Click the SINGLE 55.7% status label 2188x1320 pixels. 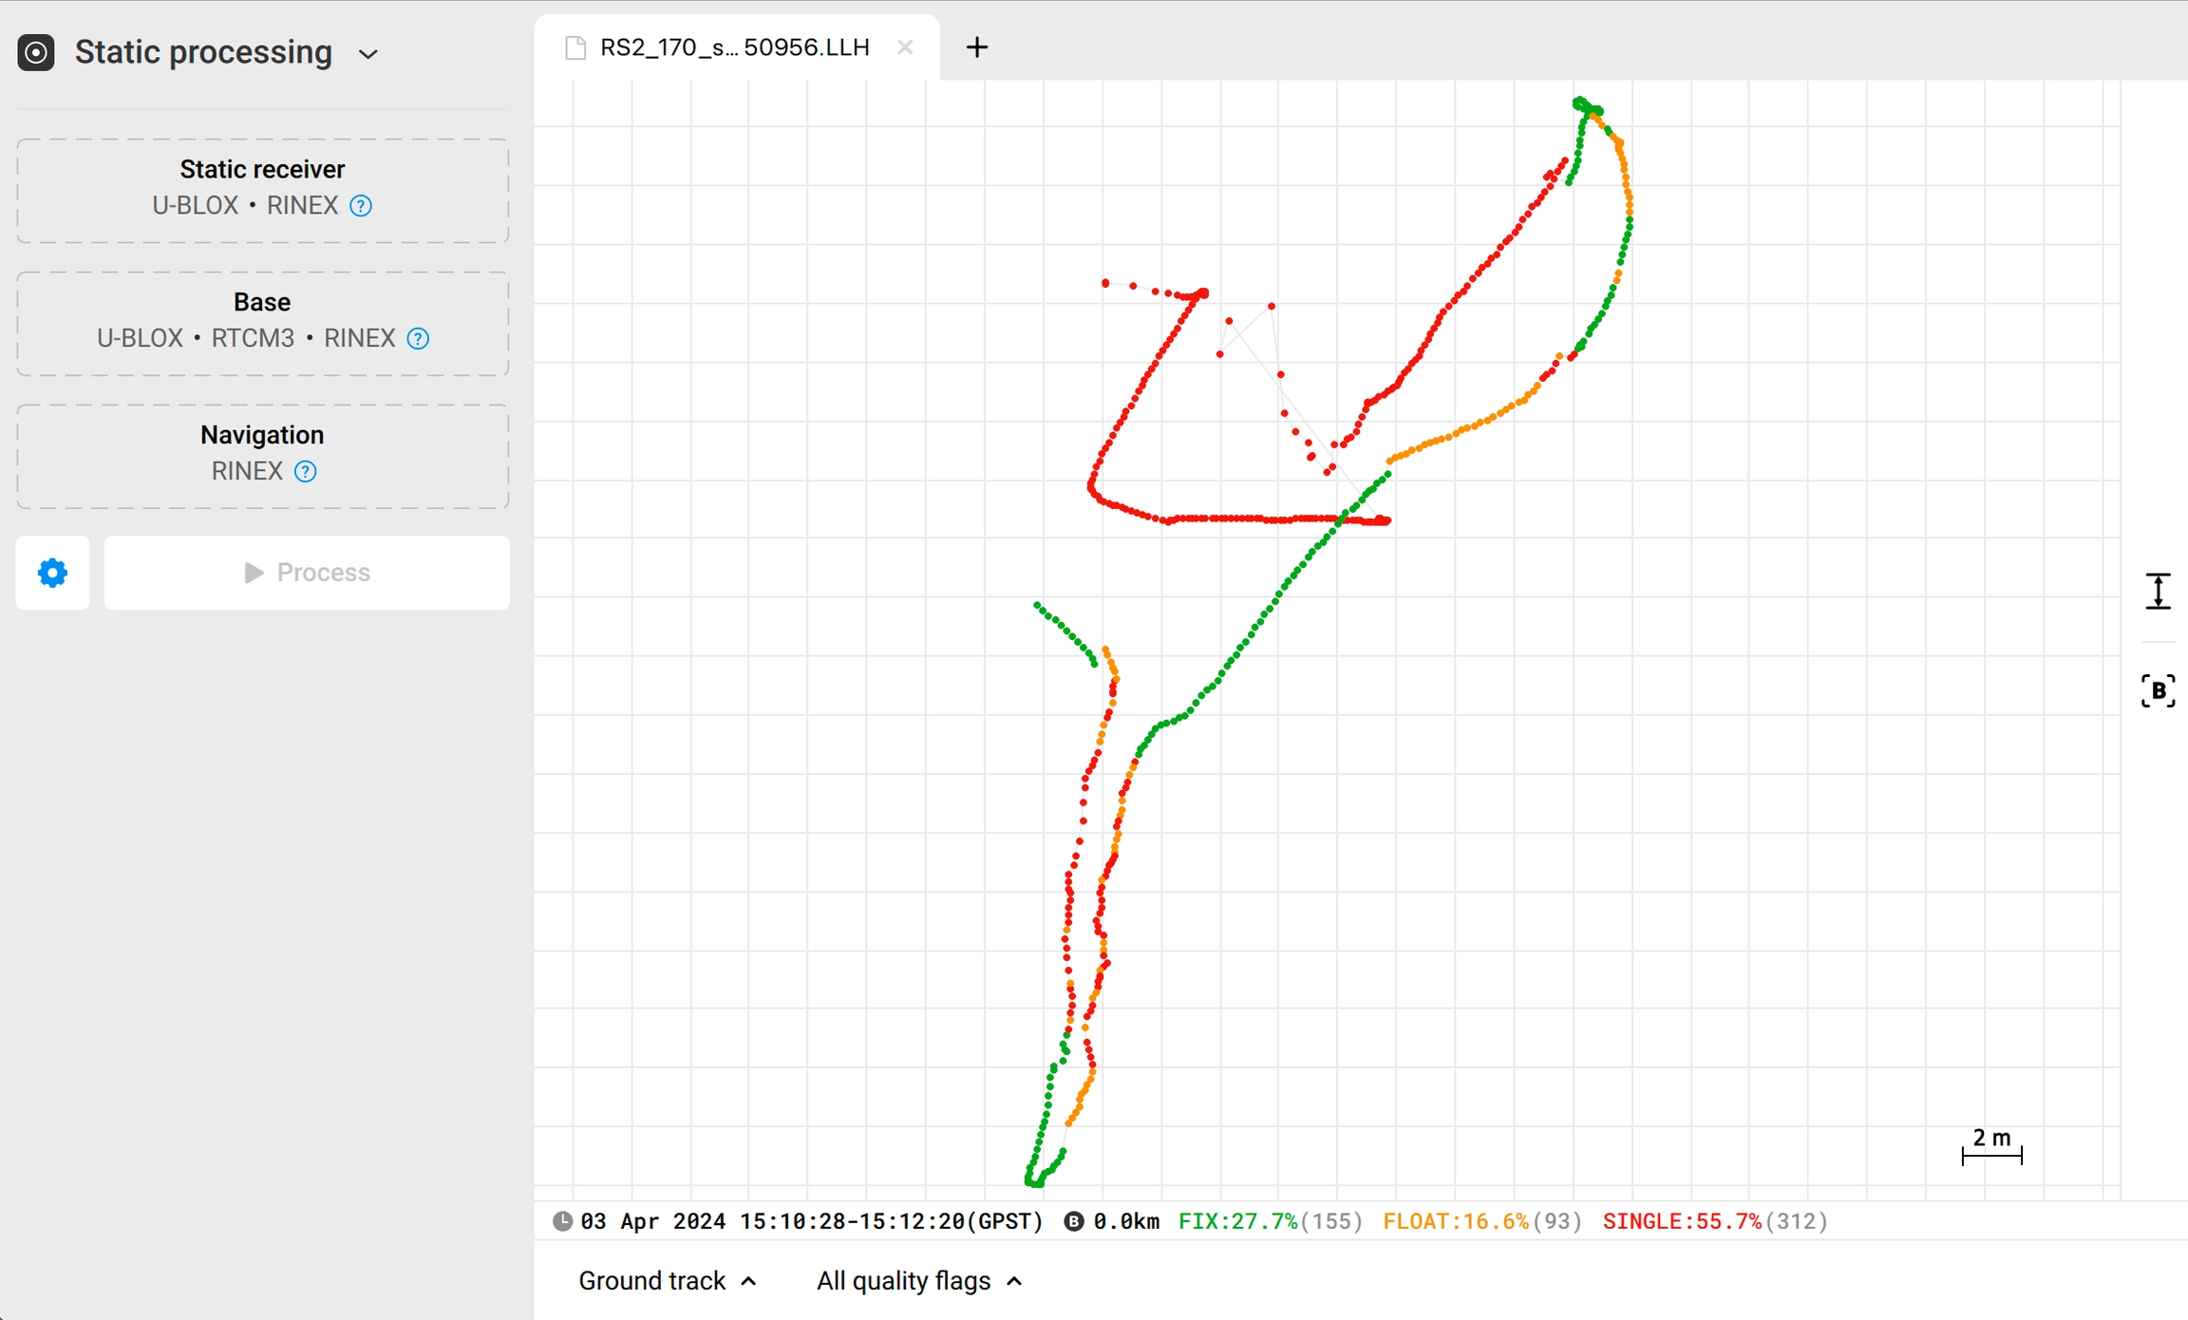click(x=1681, y=1221)
